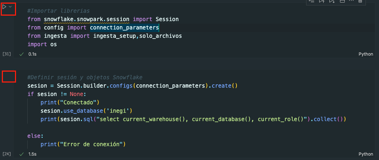The image size is (379, 160).
Task: Click the 1.5s execution time
Action: point(32,154)
